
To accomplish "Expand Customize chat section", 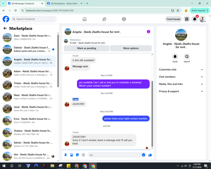I will [x=181, y=69].
